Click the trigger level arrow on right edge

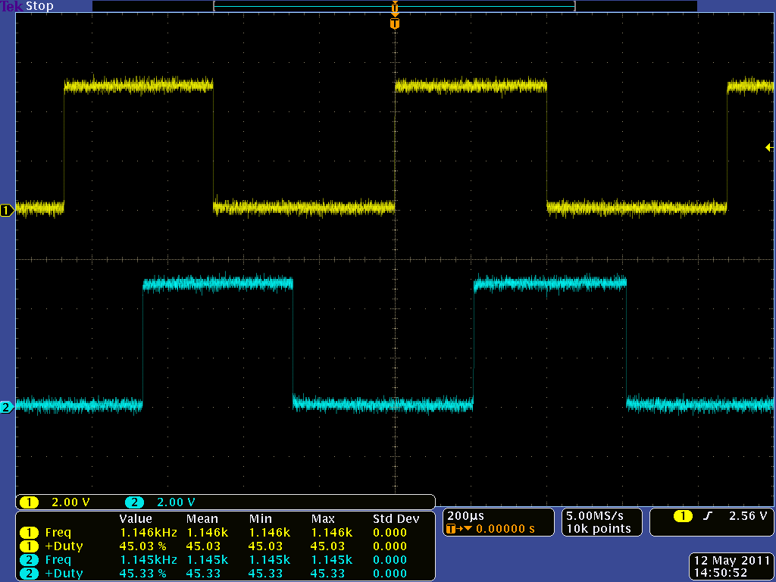tap(769, 148)
